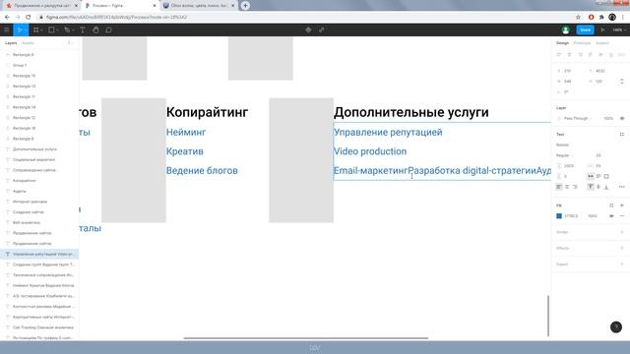Add a stroke in Stroke section
Viewport: 630px width, 354px height.
coord(621,232)
